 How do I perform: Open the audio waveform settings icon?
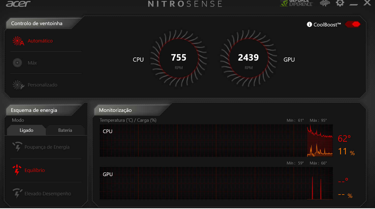pyautogui.click(x=325, y=3)
